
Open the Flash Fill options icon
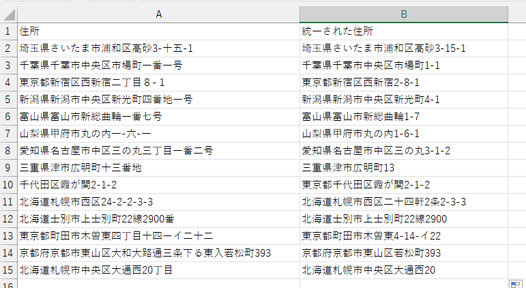514,283
